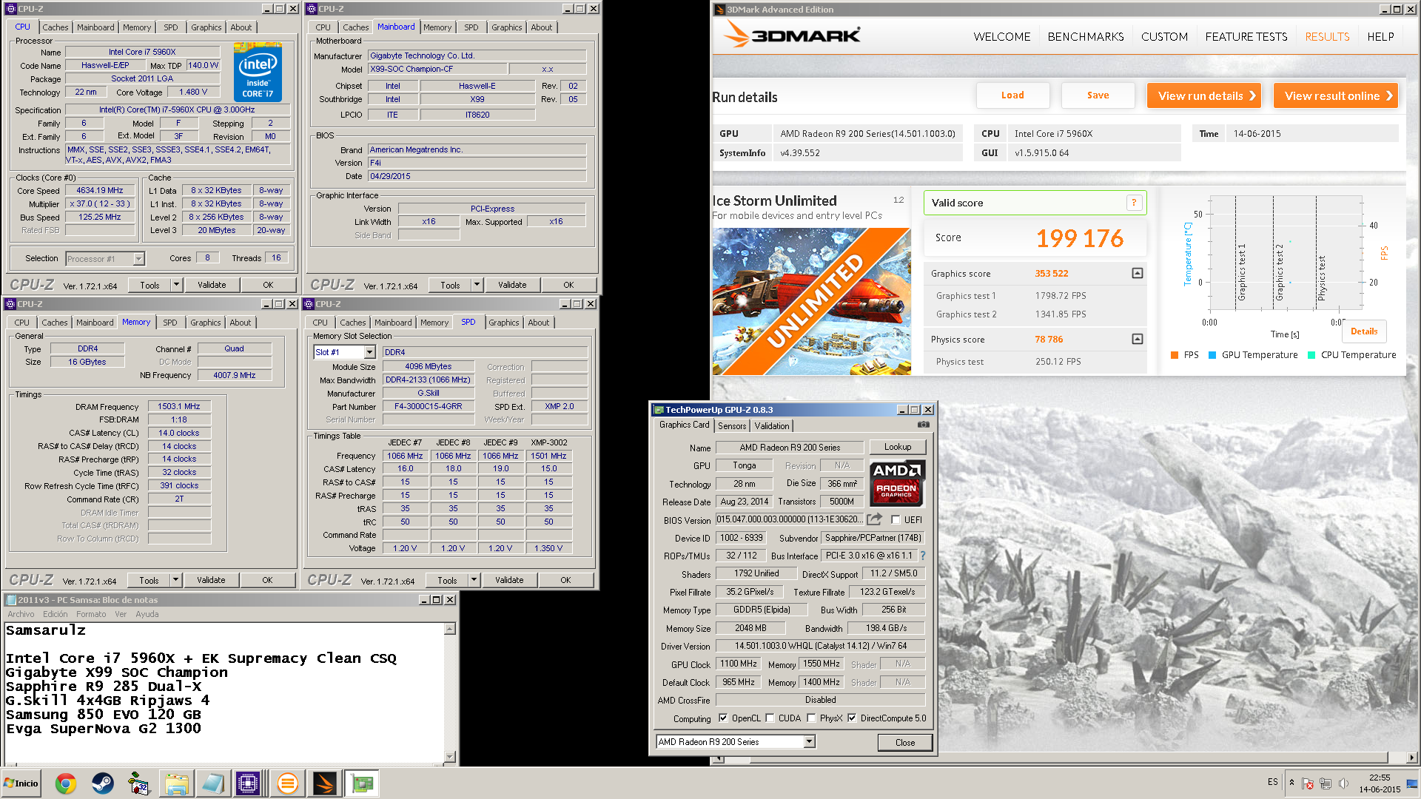Open the Slot #1 memory slot dropdown
1421x799 pixels.
(369, 352)
